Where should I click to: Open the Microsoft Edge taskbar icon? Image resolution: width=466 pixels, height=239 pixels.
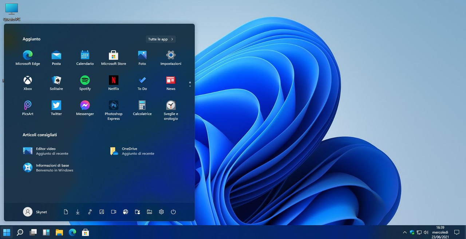tap(72, 232)
